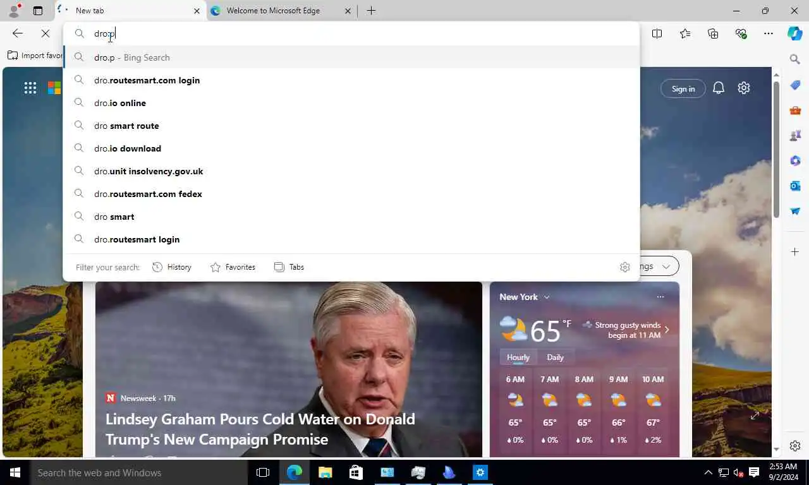Open Task View on taskbar
Viewport: 809px width, 485px height.
click(x=263, y=472)
